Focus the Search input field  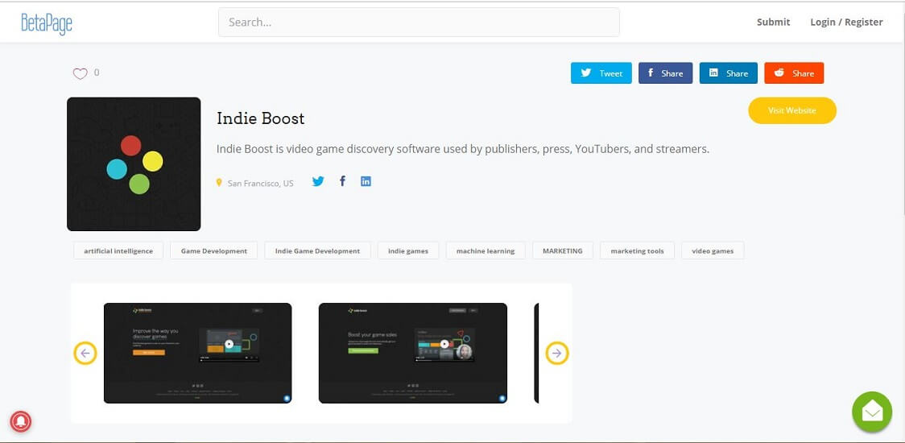coord(419,23)
